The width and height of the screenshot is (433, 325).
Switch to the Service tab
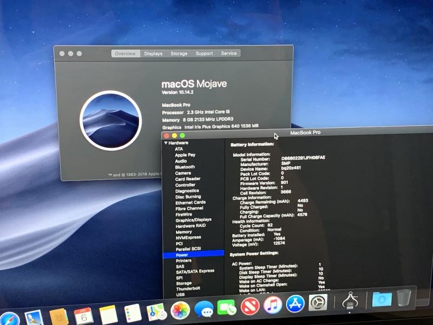(228, 53)
